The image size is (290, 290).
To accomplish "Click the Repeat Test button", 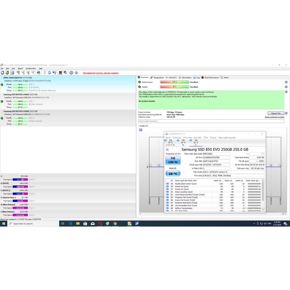I will (x=276, y=113).
